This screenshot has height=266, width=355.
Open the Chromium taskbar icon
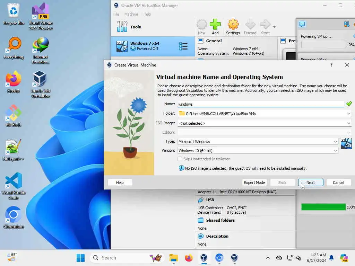219,258
